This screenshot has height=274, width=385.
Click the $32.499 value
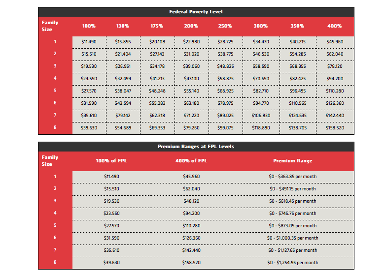123,79
